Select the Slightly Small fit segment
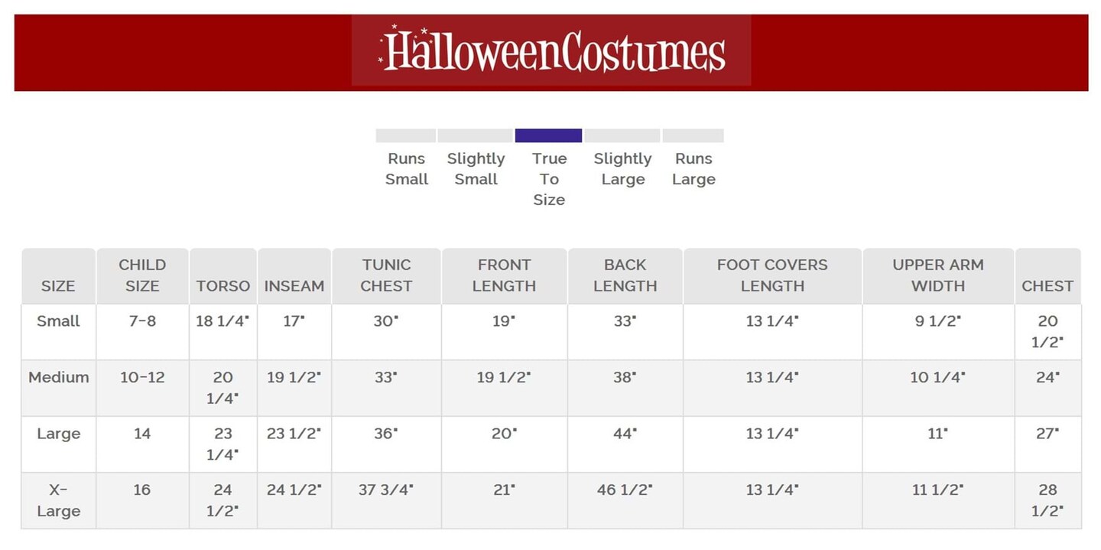The height and width of the screenshot is (550, 1101). click(475, 135)
